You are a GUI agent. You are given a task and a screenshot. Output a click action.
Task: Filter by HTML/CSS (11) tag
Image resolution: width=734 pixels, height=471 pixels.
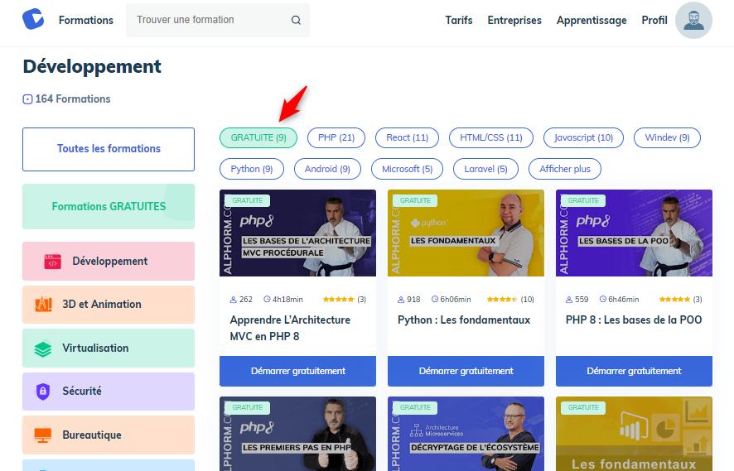coord(491,137)
